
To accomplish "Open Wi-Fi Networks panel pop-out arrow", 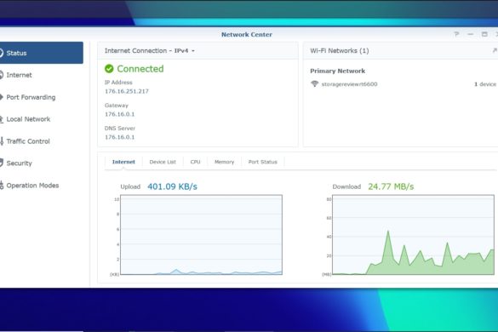I will (495, 50).
